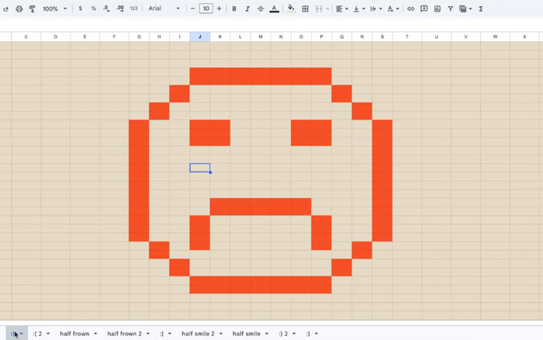
Task: Toggle strikethrough formatting
Action: pyautogui.click(x=261, y=9)
